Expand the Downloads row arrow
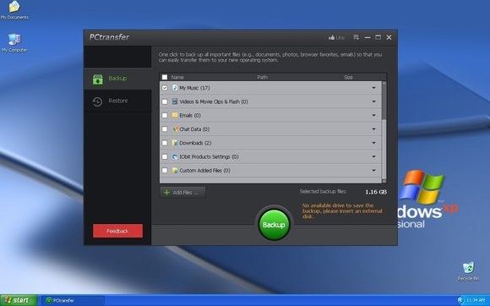This screenshot has height=306, width=490. click(x=373, y=143)
